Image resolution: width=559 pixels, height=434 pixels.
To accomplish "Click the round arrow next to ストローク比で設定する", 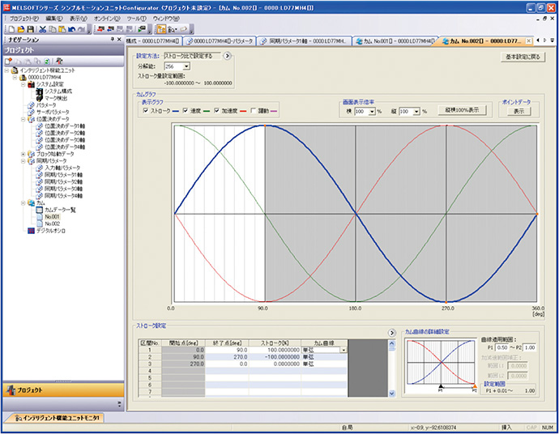I will pos(228,57).
